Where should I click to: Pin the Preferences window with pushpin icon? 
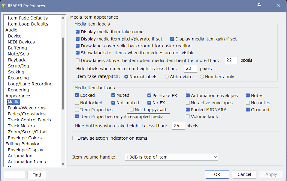point(259,5)
